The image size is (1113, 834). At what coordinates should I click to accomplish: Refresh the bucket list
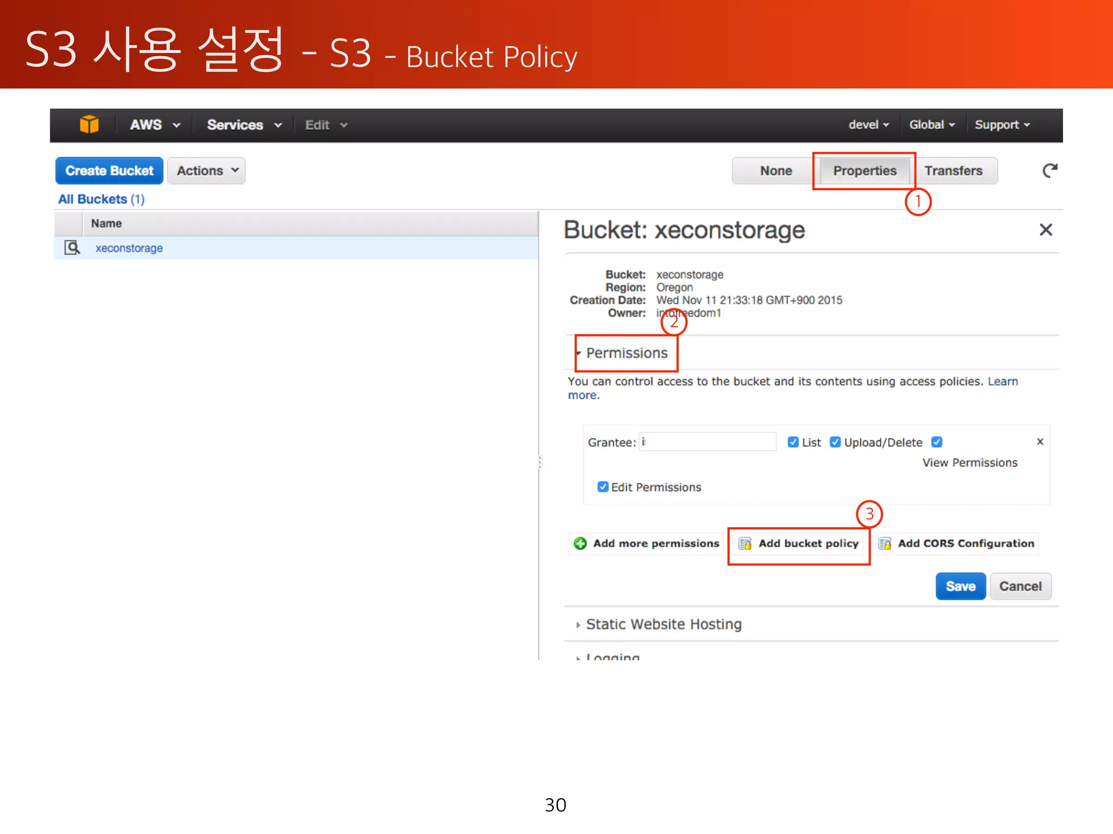coord(1050,170)
